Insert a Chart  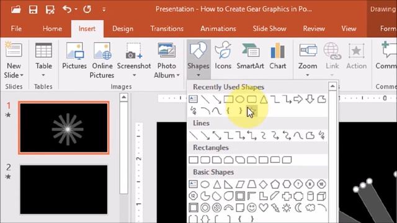click(278, 56)
